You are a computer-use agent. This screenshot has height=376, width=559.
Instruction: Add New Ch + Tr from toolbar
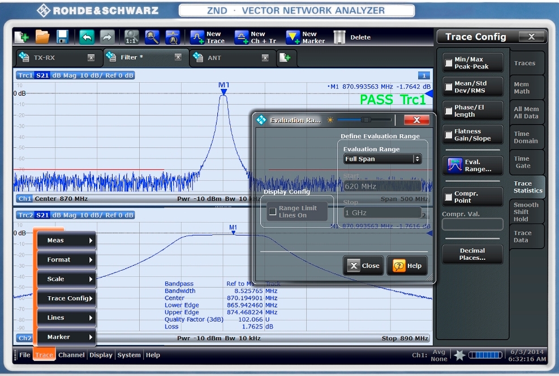(x=255, y=37)
